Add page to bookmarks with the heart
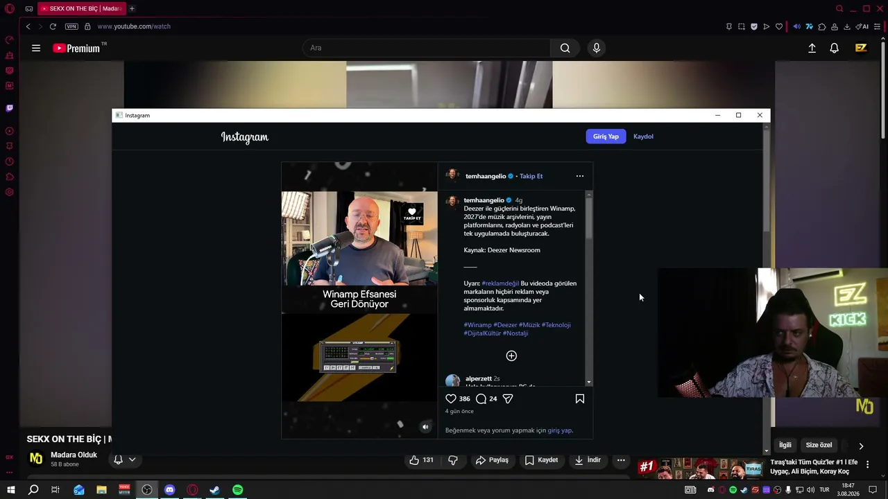 coord(779,27)
